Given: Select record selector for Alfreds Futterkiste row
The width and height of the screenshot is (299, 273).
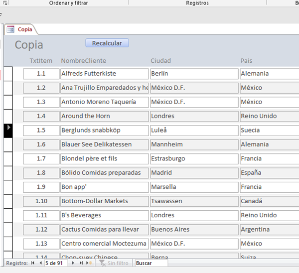Looking at the screenshot, I should click(8, 74).
